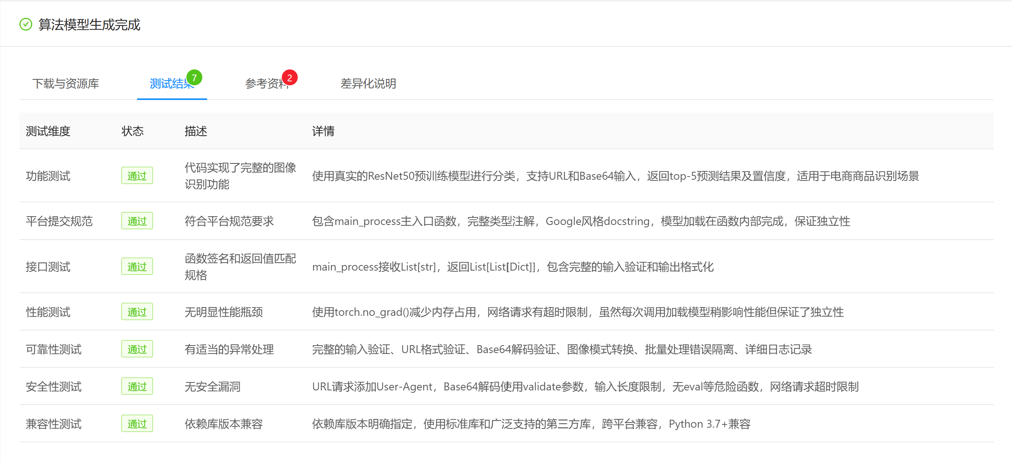Click the main_process主入口函数 details text
This screenshot has width=1012, height=461.
click(581, 221)
